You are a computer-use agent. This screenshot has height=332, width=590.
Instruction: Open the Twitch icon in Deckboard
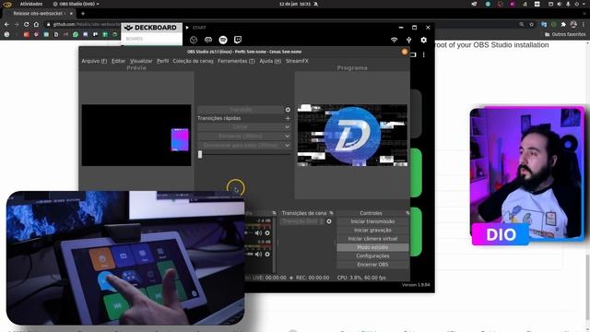click(x=238, y=40)
